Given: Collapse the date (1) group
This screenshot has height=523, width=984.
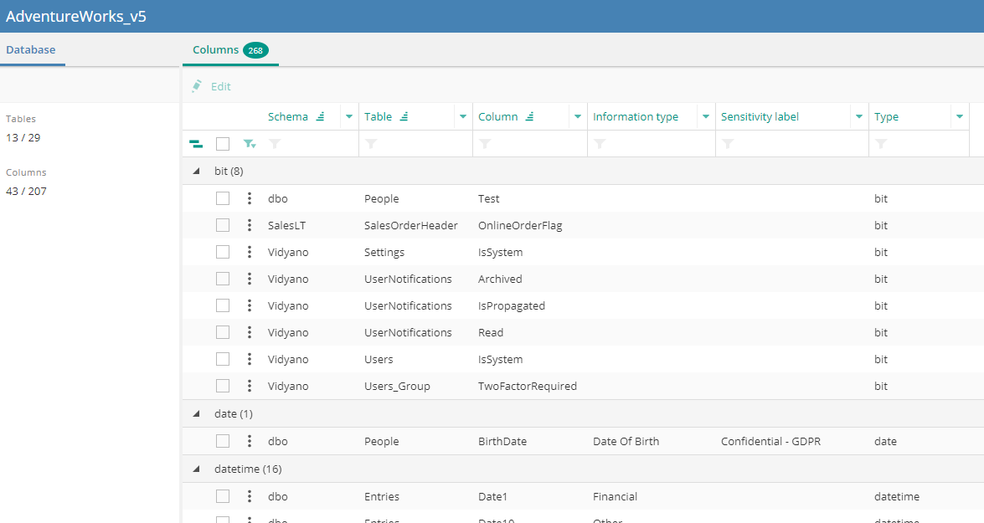Looking at the screenshot, I should coord(197,413).
